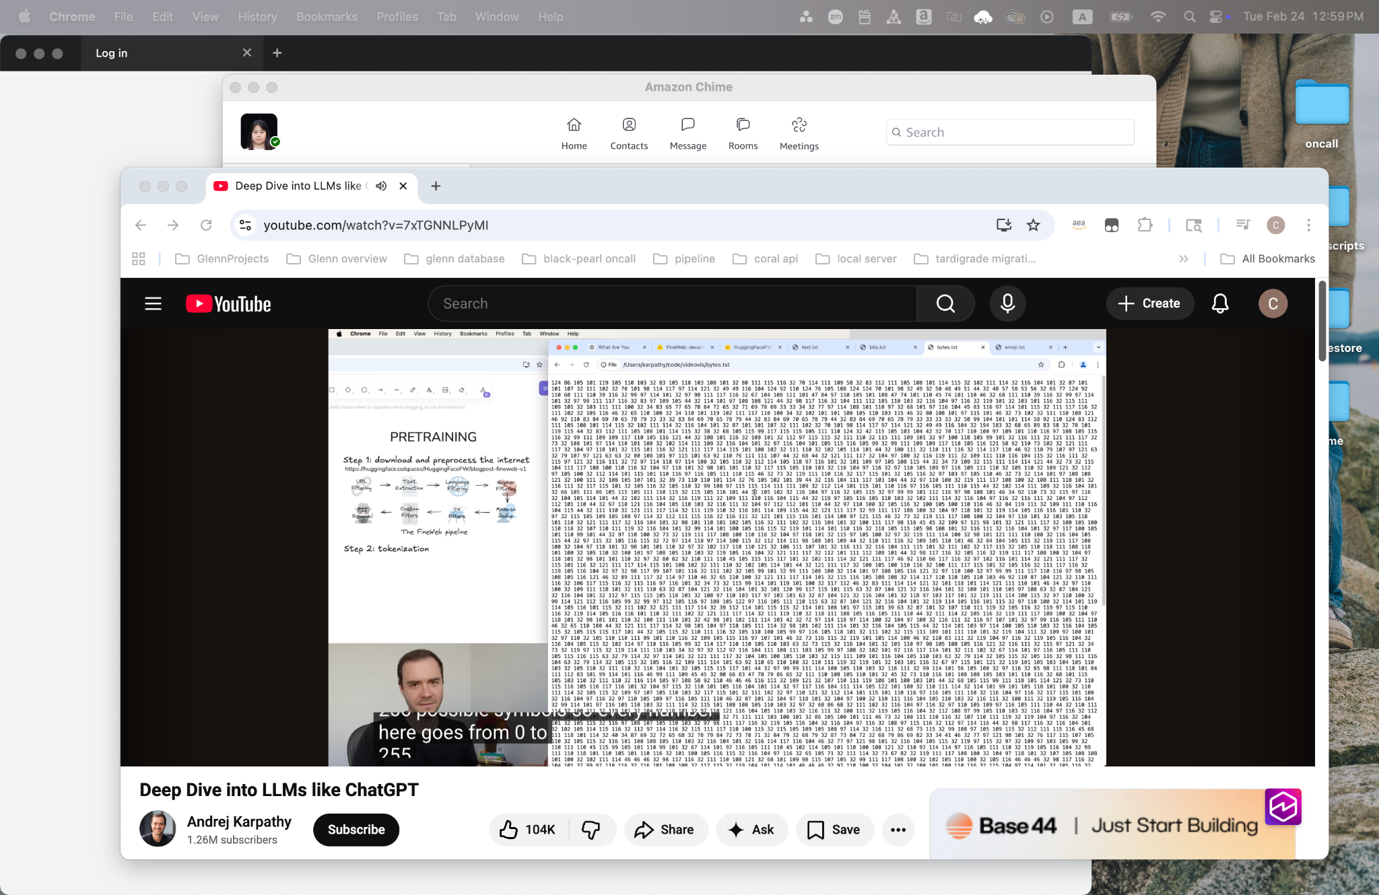Start voice search with the microphone icon
Screen dimensions: 1379x895
1007,303
